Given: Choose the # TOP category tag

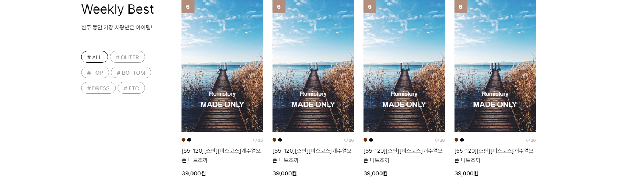Looking at the screenshot, I should [95, 73].
